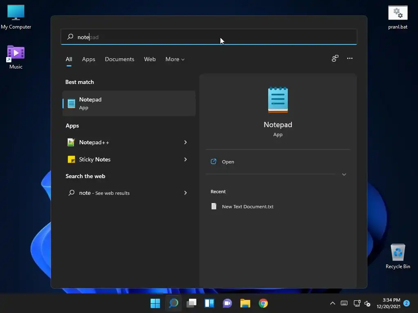Select the My Computer desktop icon

[16, 17]
